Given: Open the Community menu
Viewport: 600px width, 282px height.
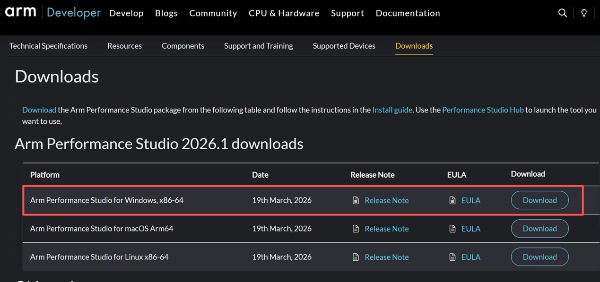Looking at the screenshot, I should tap(213, 13).
